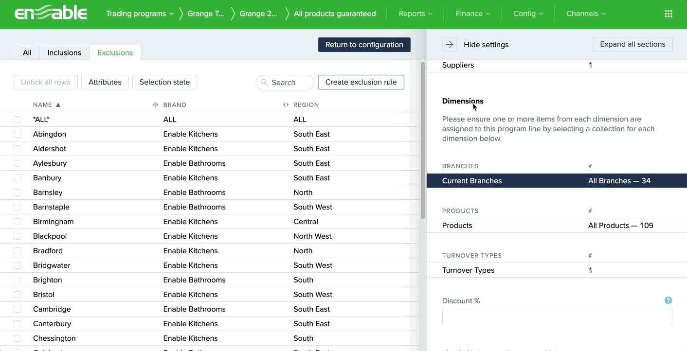
Task: Open the Finance dropdown menu
Action: [x=472, y=14]
